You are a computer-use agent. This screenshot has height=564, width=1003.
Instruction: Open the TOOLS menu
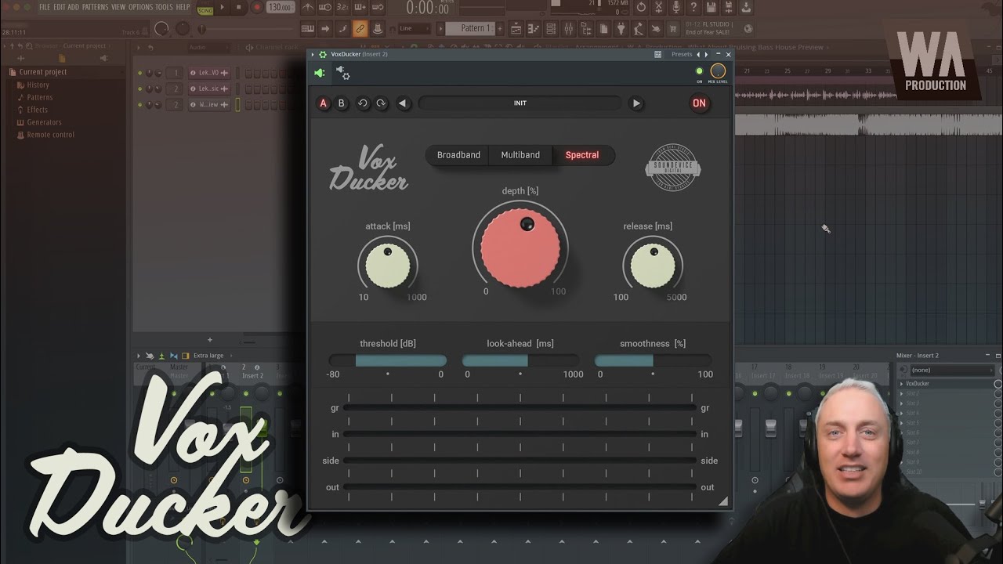164,7
